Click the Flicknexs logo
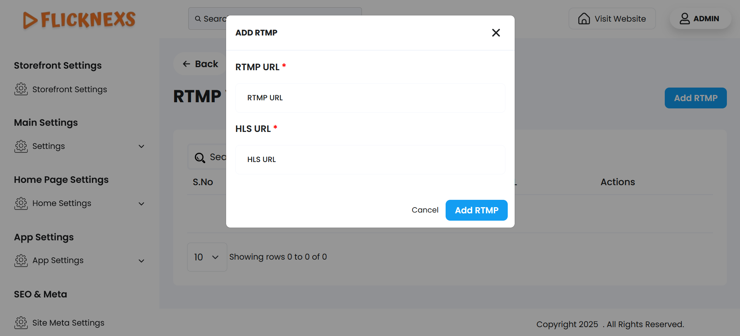This screenshot has width=740, height=336. [x=79, y=20]
